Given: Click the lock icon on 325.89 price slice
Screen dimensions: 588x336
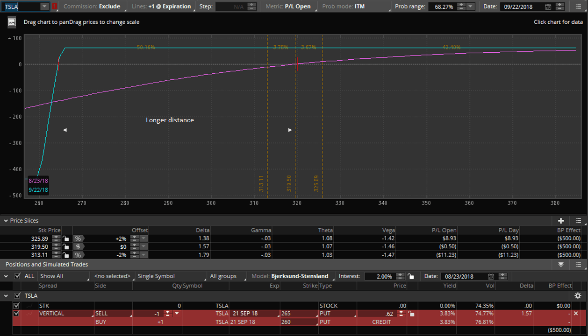Looking at the screenshot, I should tap(66, 238).
